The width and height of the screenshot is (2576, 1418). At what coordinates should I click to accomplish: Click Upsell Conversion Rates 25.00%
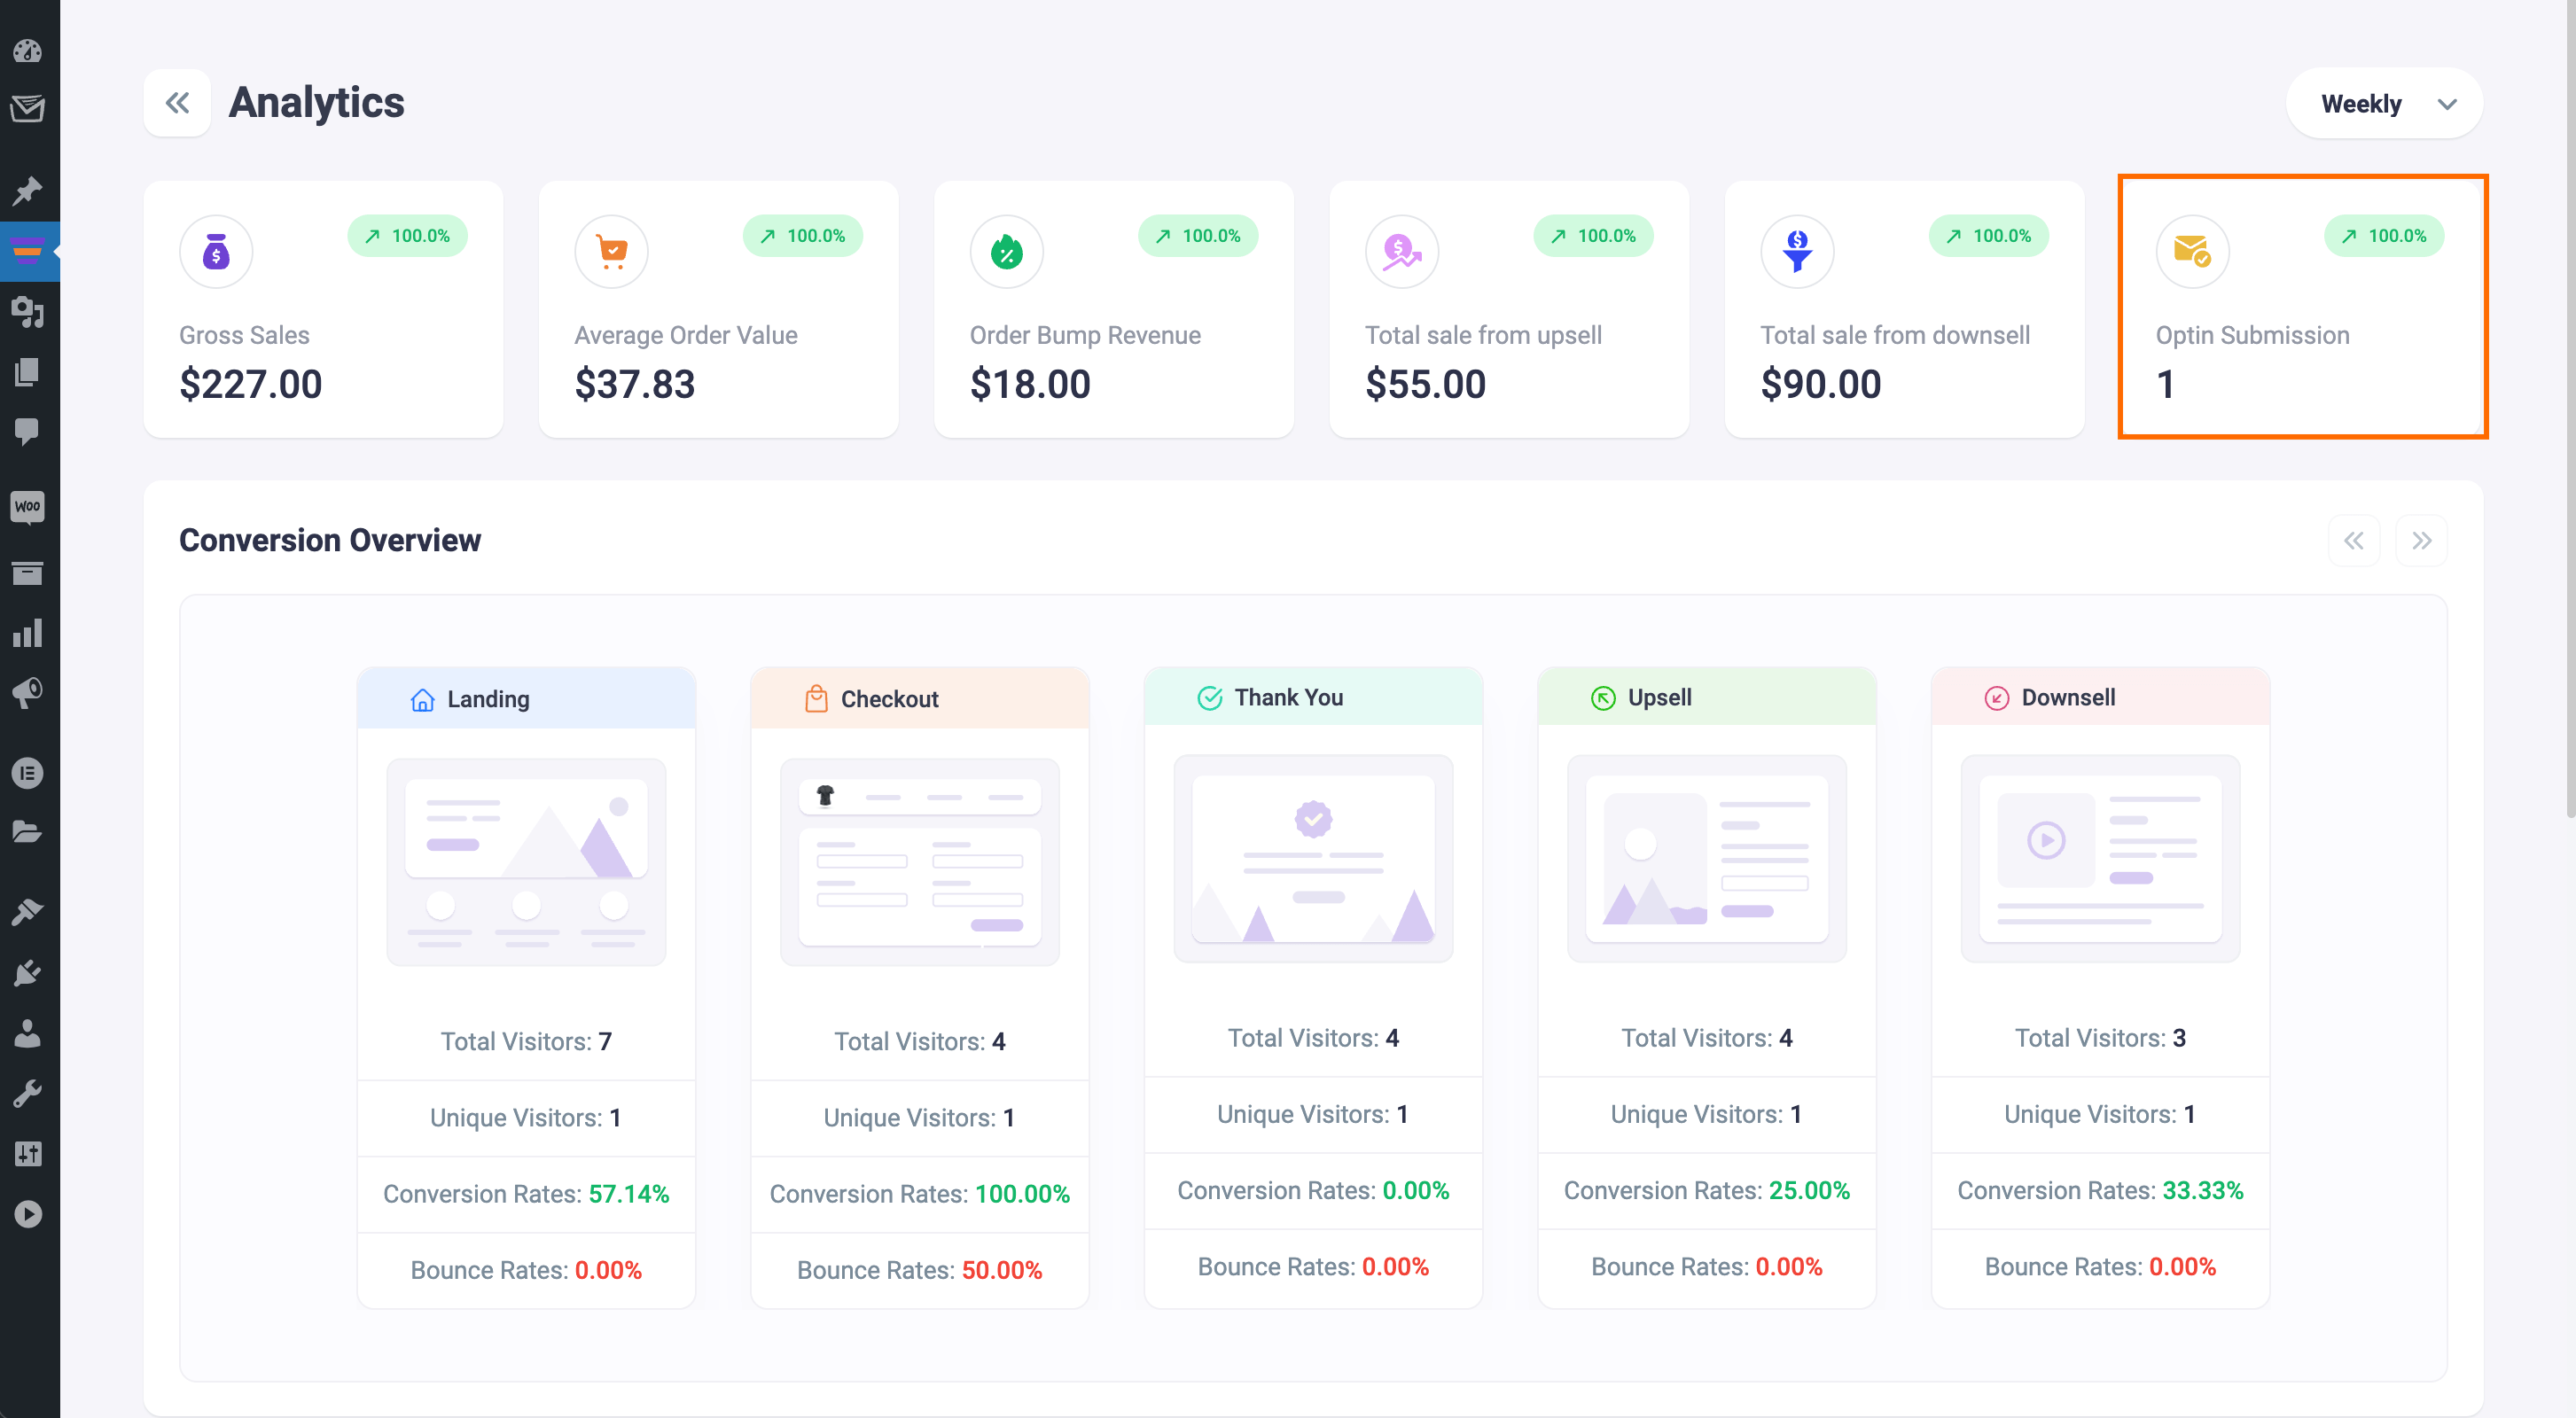pyautogui.click(x=1707, y=1190)
